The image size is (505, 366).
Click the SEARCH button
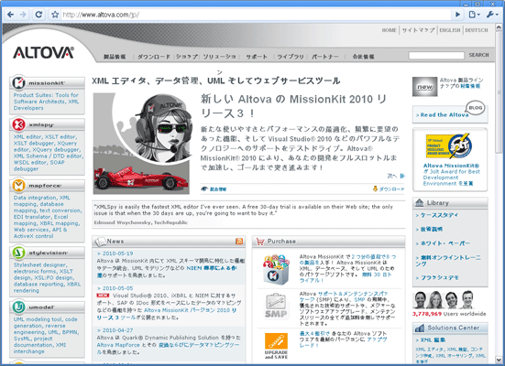click(x=478, y=55)
